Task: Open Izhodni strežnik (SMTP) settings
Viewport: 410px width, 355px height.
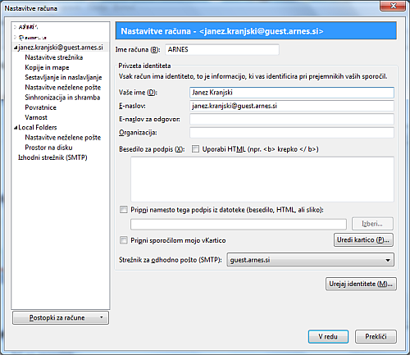Action: [x=52, y=157]
